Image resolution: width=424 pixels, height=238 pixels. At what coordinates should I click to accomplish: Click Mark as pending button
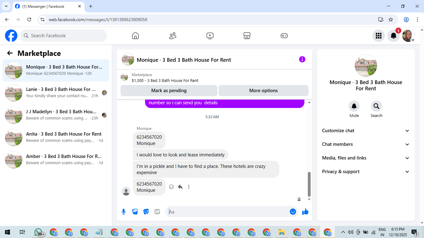(169, 91)
